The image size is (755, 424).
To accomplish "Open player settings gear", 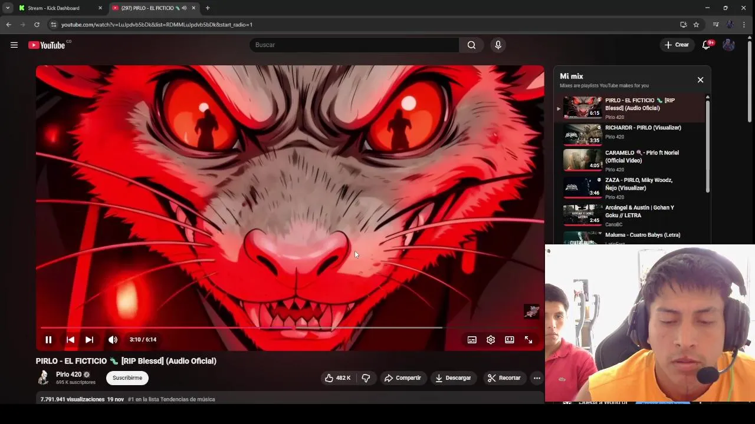I will 491,340.
